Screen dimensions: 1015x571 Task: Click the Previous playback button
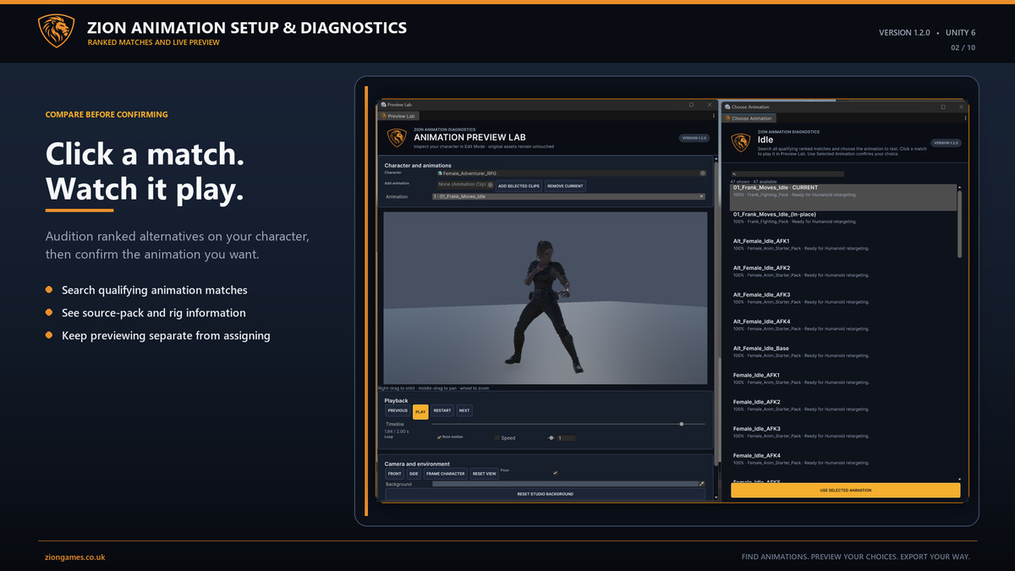pyautogui.click(x=398, y=410)
